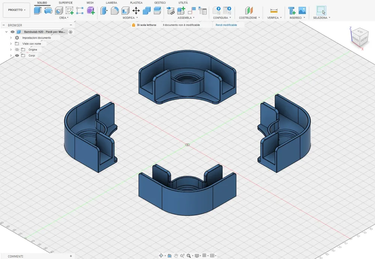375x259 pixels.
Task: Open the VERIFICA dropdown menu
Action: click(274, 18)
